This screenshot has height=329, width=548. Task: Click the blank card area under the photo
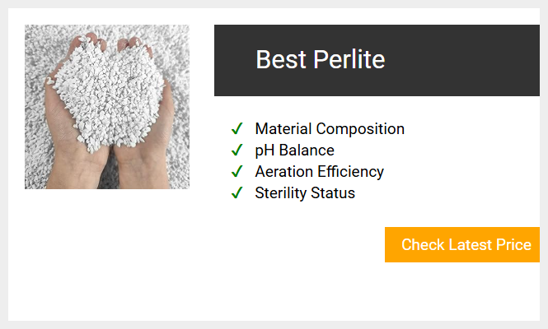(x=107, y=255)
